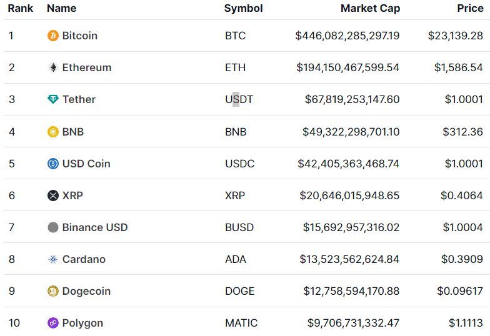Click the Dogecoin logo icon

pos(52,291)
